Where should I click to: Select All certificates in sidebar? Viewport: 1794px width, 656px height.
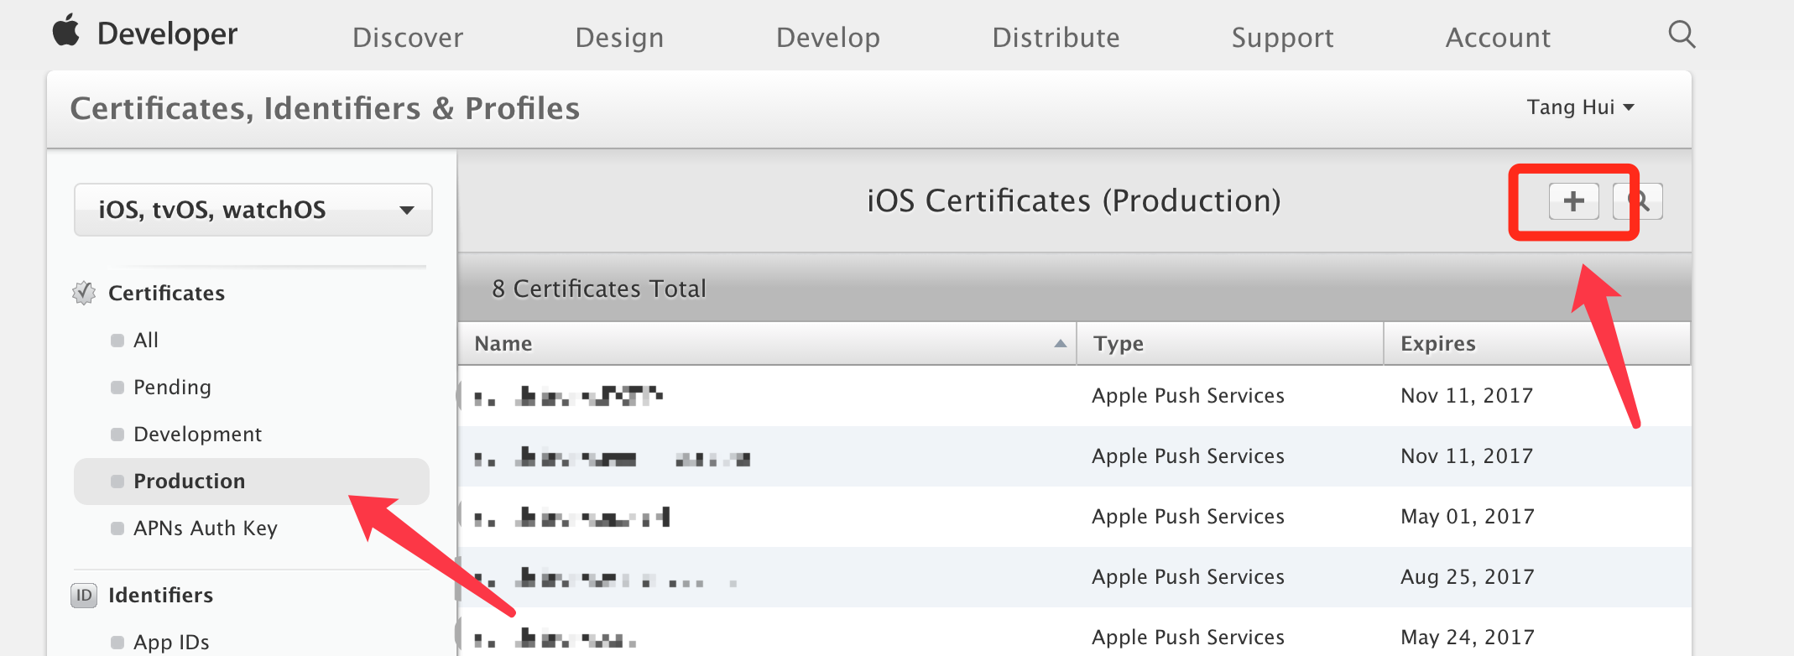coord(146,341)
